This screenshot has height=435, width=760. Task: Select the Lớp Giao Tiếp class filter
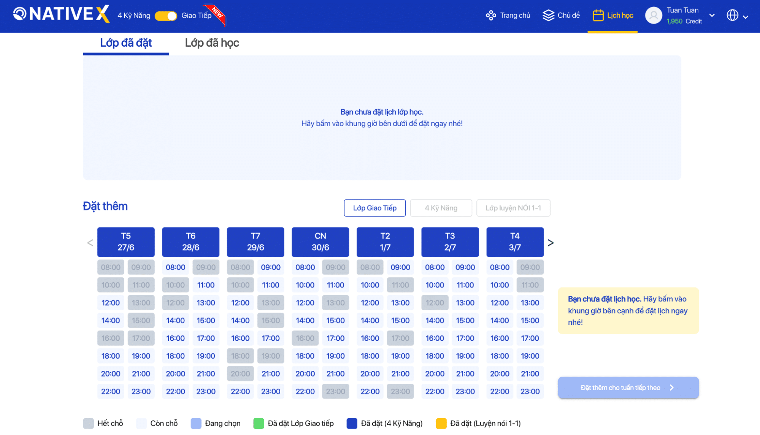[374, 208]
